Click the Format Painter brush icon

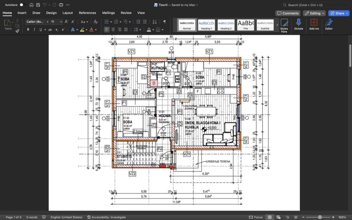[18, 31]
